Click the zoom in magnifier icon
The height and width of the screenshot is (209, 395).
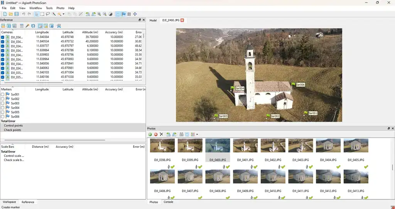[99, 14]
